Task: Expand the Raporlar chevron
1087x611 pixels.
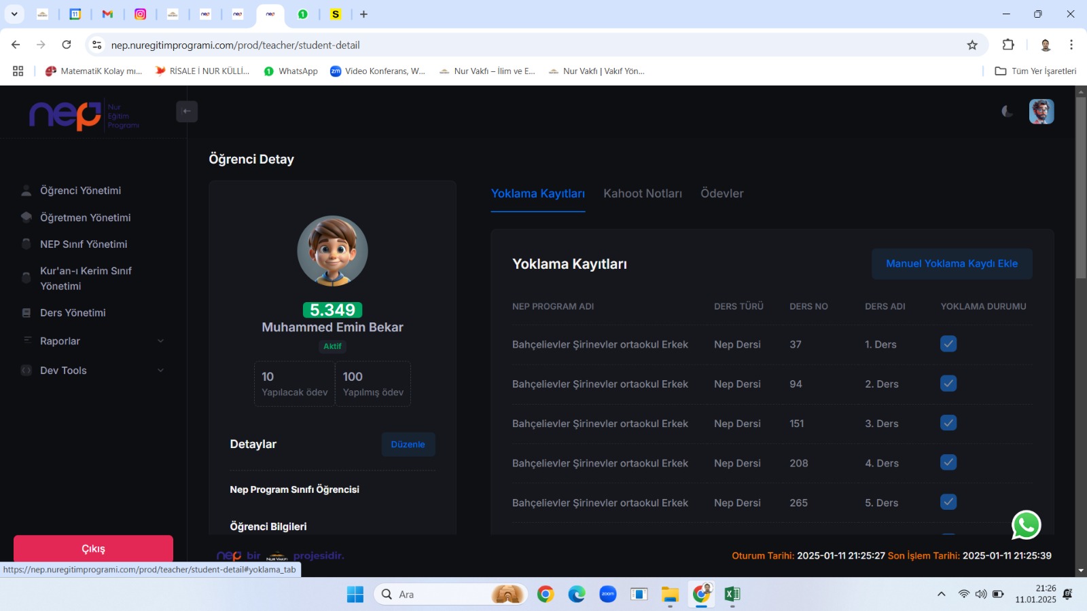Action: (160, 341)
